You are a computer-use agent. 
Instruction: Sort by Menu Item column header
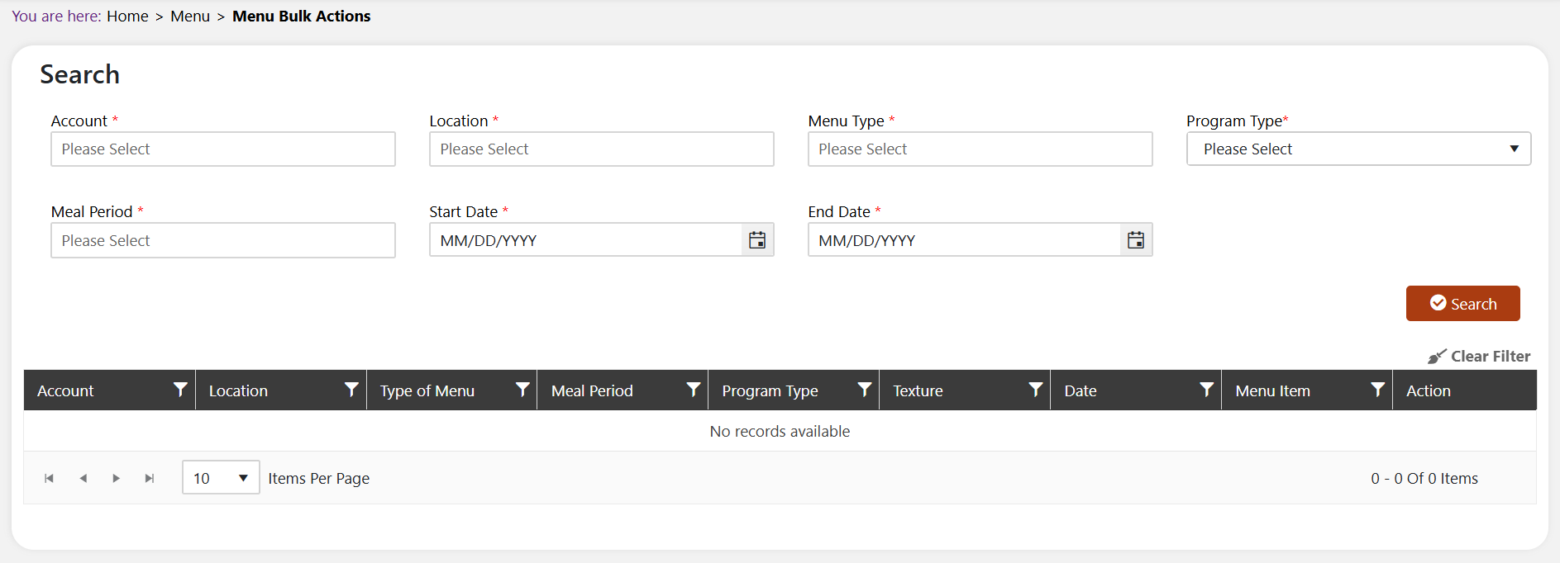click(1272, 390)
